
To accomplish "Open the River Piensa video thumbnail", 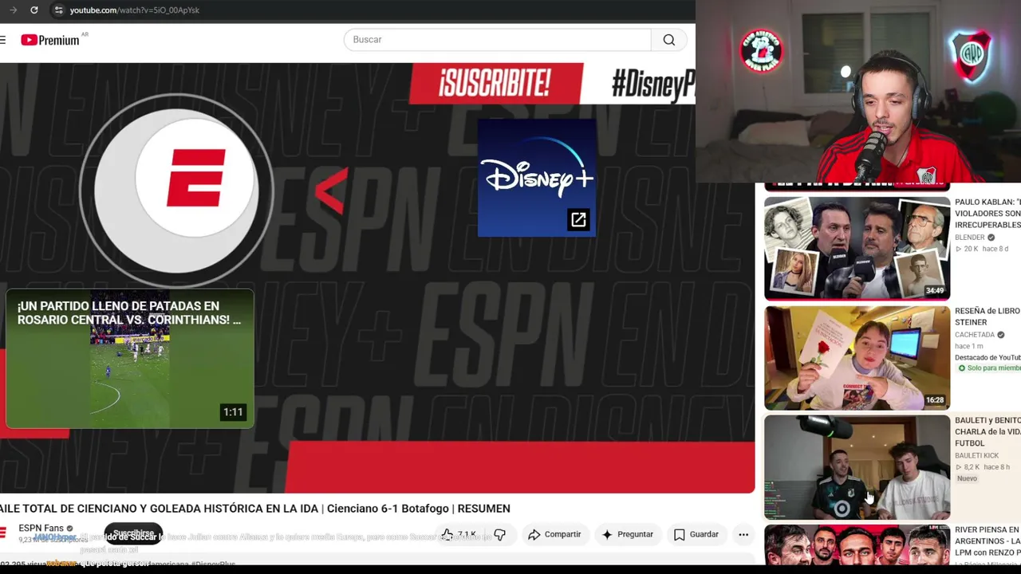I will point(857,545).
